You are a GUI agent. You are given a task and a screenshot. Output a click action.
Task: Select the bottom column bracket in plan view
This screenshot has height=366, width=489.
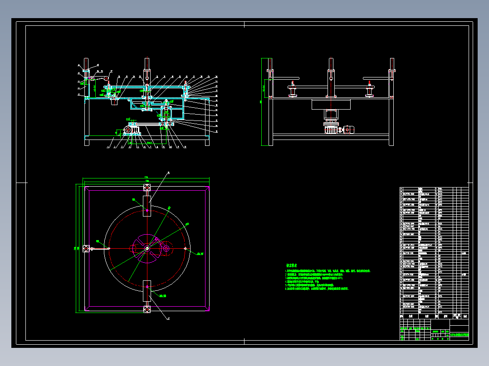point(147,310)
